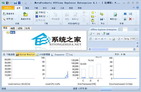Open the 下载进程 download progress tab

click(x=9, y=54)
